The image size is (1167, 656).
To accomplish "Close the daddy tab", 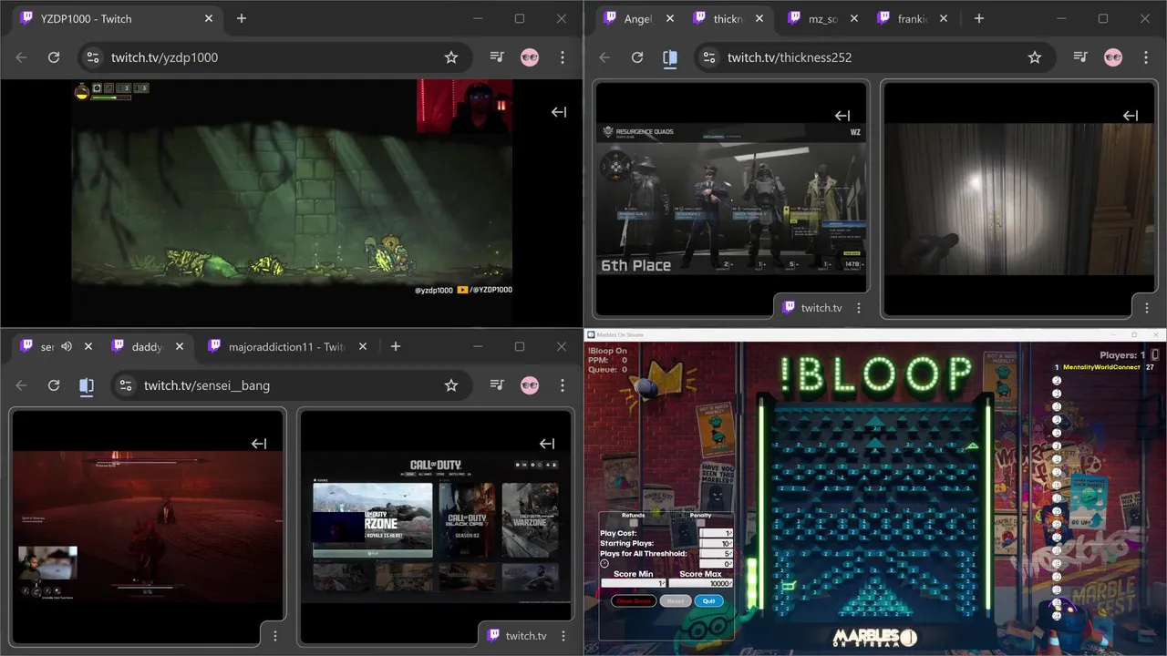I will coord(180,346).
